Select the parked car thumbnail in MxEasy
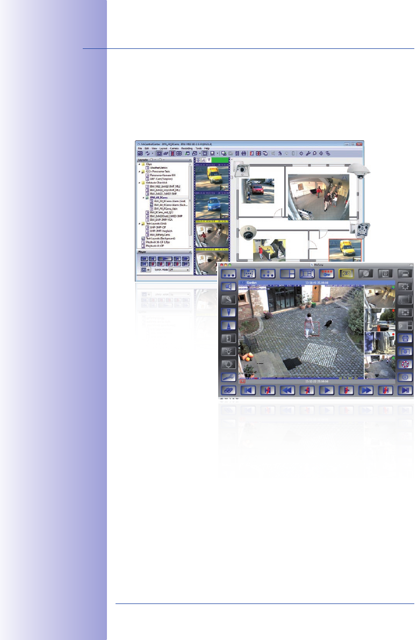 [x=379, y=320]
